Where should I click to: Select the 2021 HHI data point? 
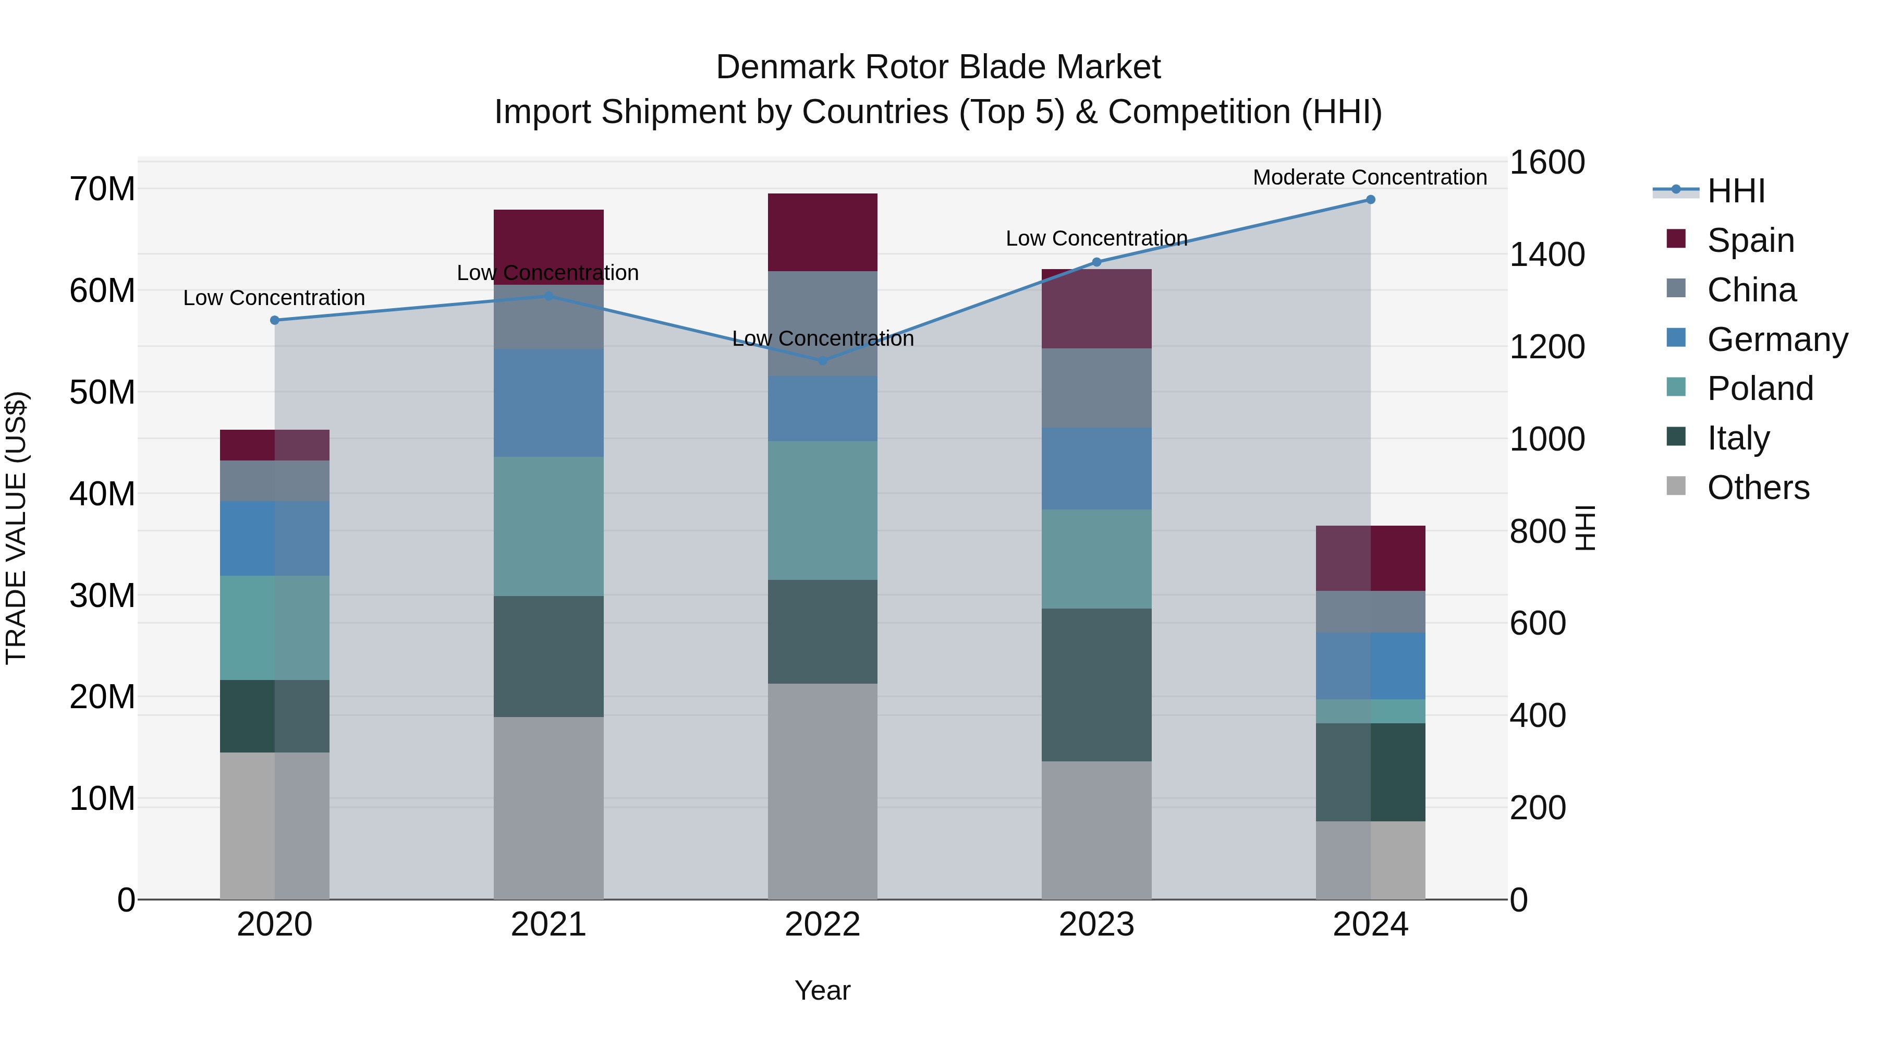click(549, 296)
